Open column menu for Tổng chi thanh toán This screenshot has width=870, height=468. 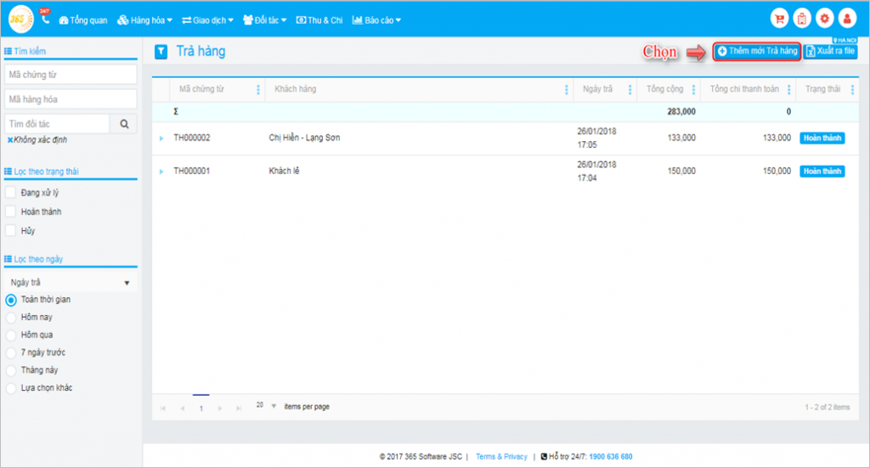point(788,89)
